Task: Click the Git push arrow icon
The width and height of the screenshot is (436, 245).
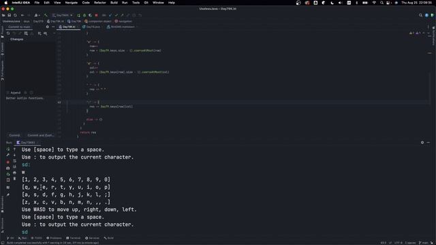Action: pyautogui.click(x=122, y=15)
